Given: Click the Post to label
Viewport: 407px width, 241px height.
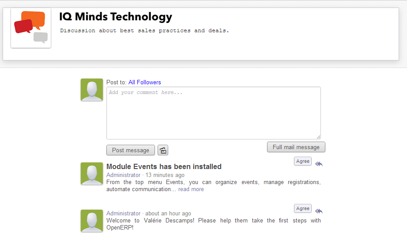Looking at the screenshot, I should click(116, 82).
